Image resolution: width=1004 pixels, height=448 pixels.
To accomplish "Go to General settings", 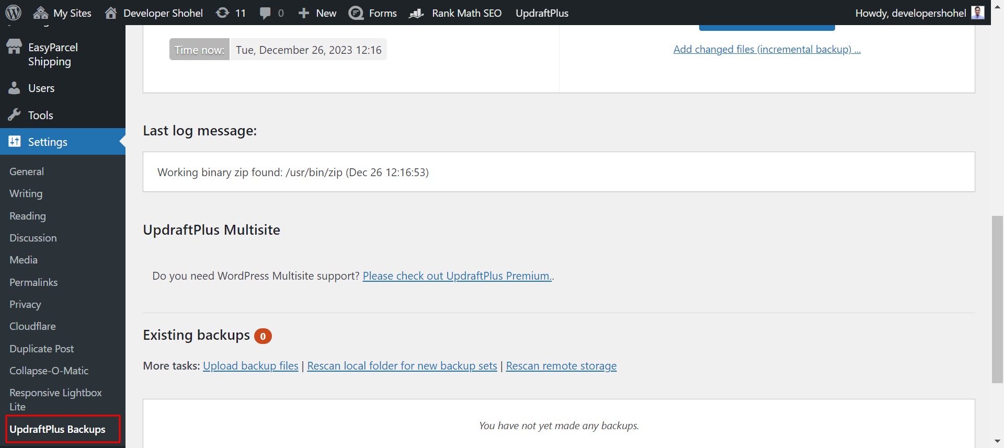I will (x=27, y=171).
